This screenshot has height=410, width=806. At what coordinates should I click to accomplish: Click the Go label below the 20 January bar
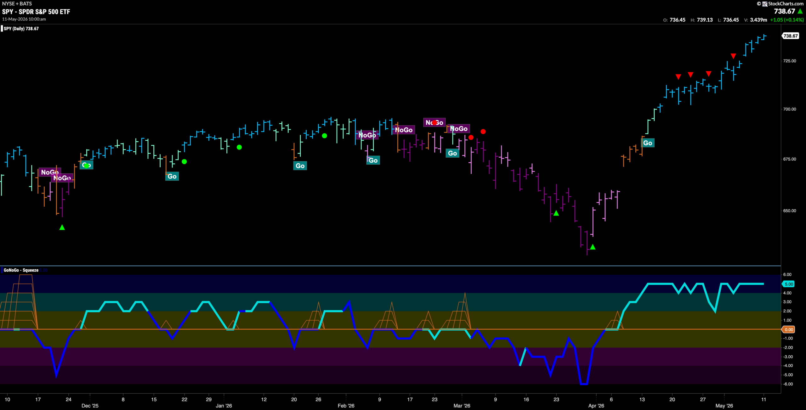point(300,166)
